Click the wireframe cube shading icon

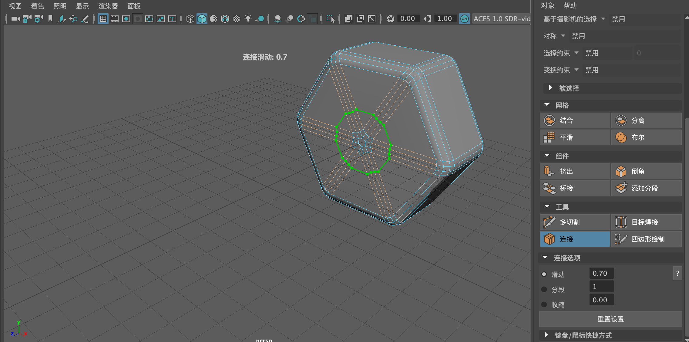coord(190,19)
